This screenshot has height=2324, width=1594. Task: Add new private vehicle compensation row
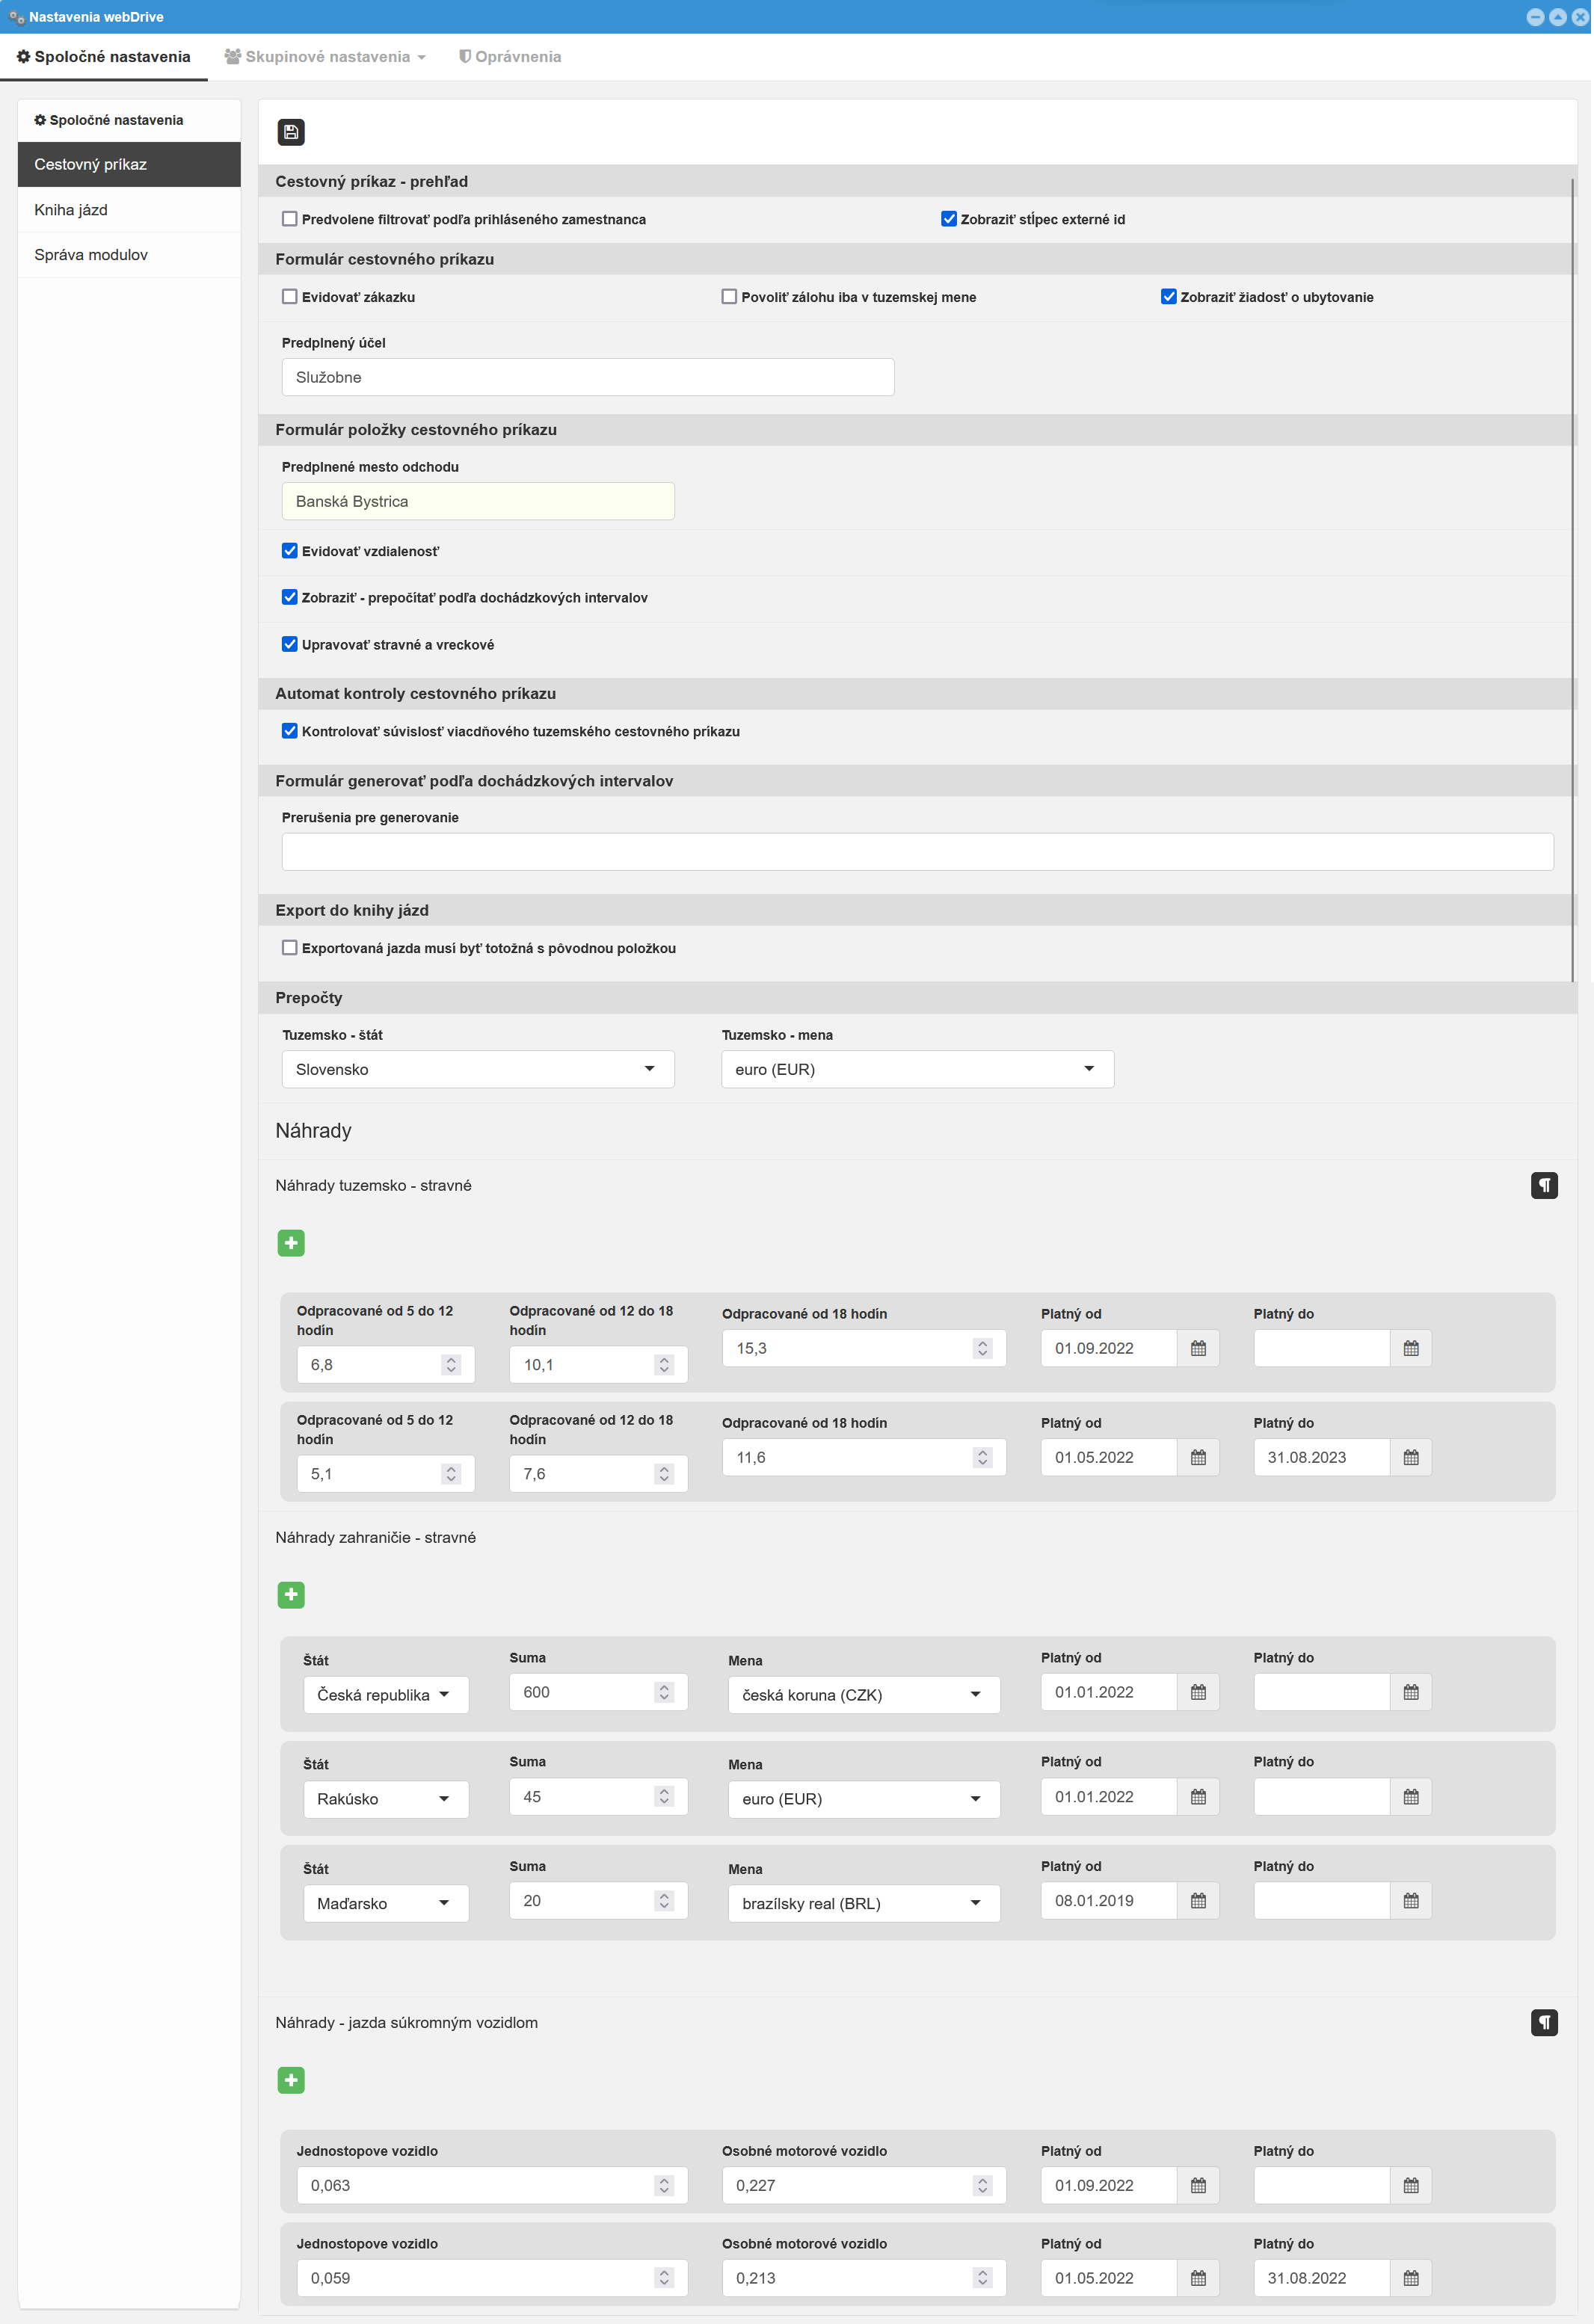pyautogui.click(x=290, y=2080)
